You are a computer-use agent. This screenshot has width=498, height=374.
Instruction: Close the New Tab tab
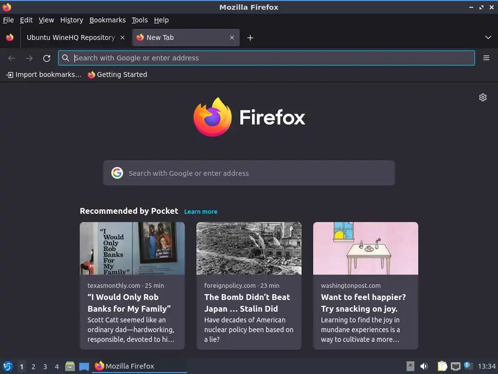coord(232,37)
